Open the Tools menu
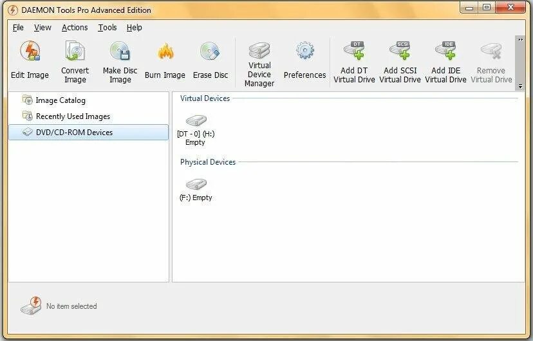 107,28
